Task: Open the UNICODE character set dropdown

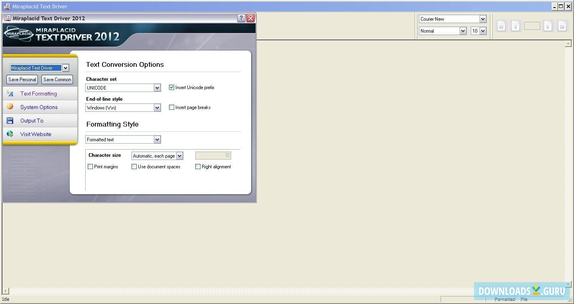Action: [157, 88]
